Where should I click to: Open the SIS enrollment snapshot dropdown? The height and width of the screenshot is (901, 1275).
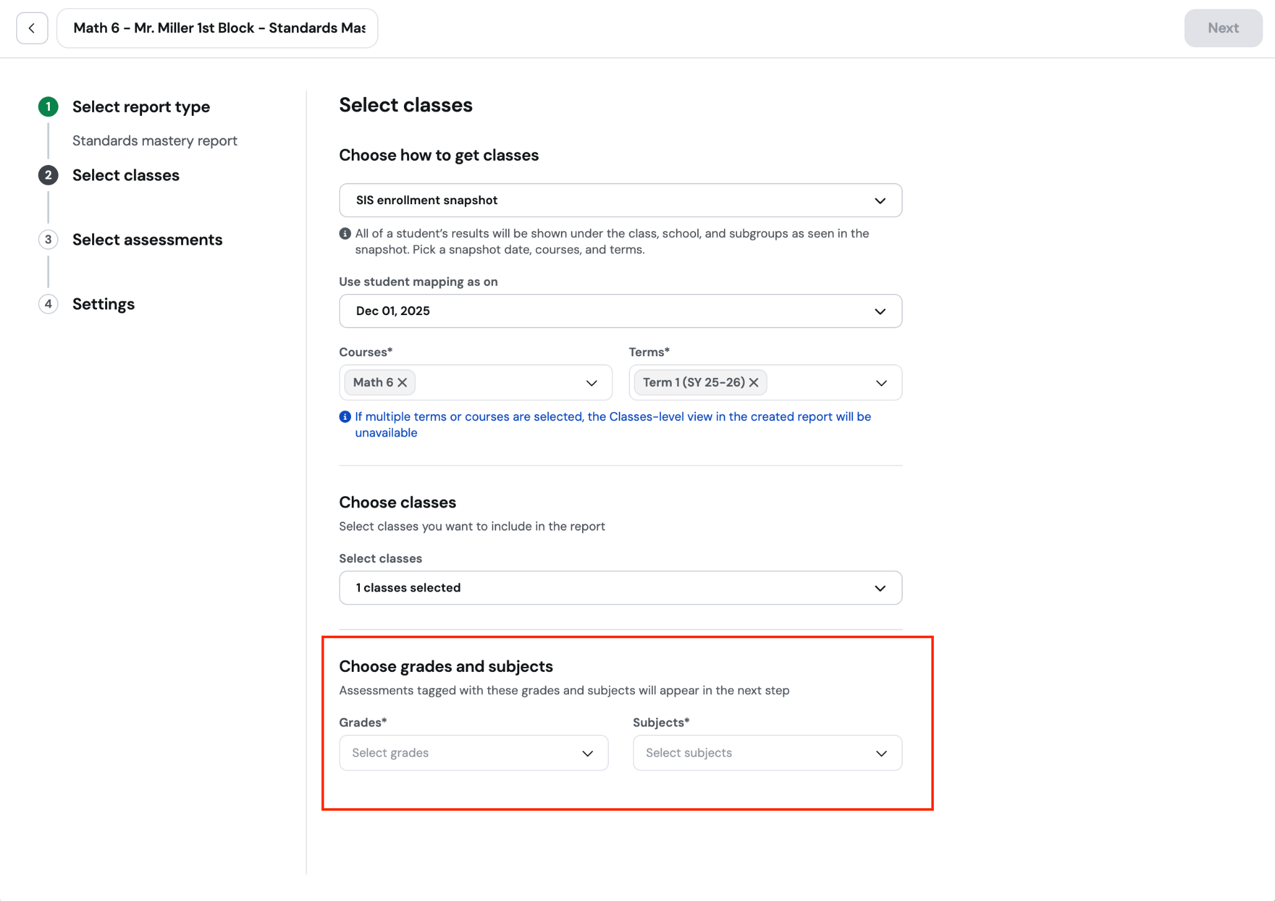point(621,200)
